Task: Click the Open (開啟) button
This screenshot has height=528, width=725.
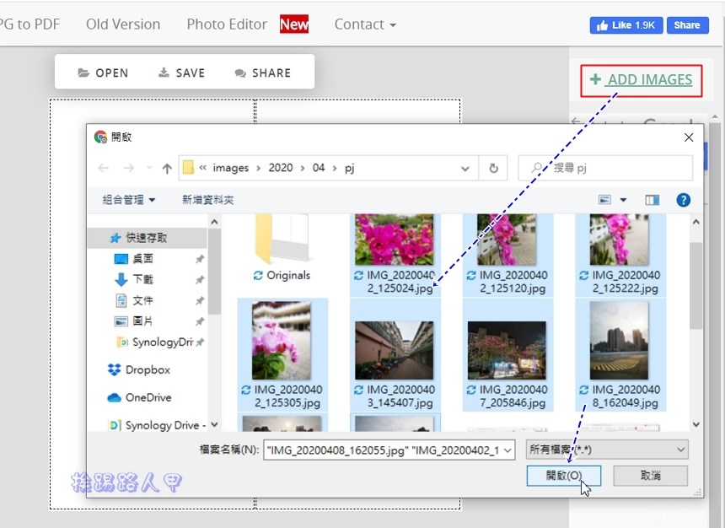Action: click(x=564, y=475)
